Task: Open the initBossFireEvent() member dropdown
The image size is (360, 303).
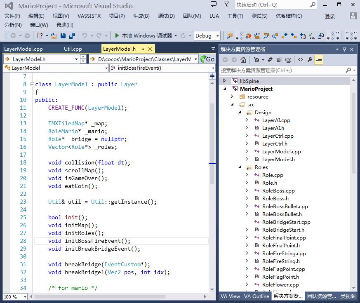Action: click(213, 68)
